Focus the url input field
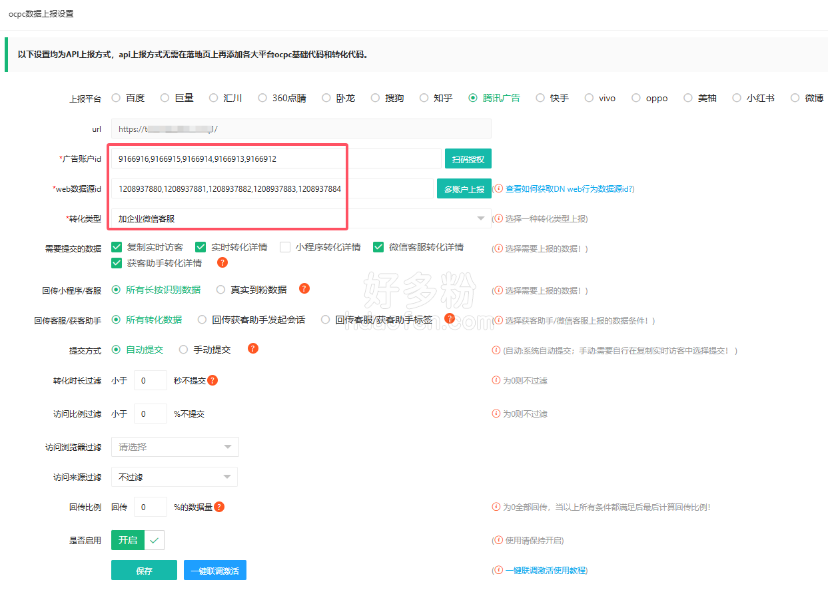The width and height of the screenshot is (828, 598). point(301,129)
